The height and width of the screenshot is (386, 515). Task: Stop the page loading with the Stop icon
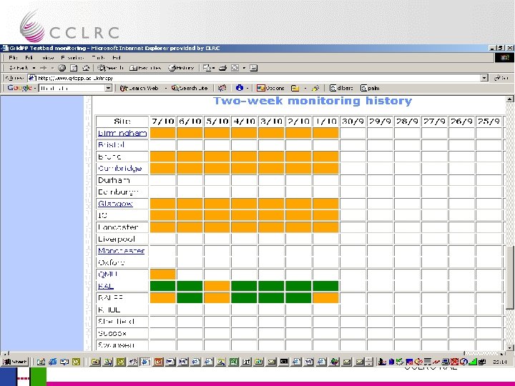coord(62,68)
